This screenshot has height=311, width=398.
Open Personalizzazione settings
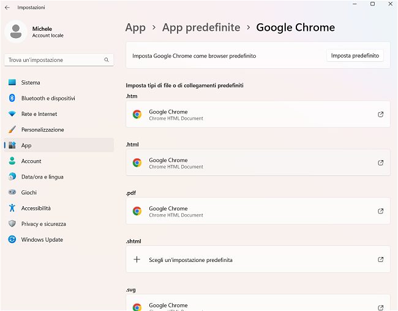pos(59,129)
